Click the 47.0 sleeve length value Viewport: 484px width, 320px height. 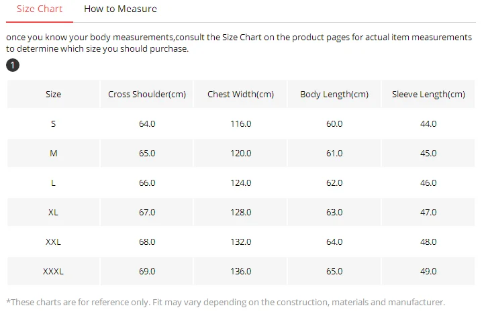428,212
